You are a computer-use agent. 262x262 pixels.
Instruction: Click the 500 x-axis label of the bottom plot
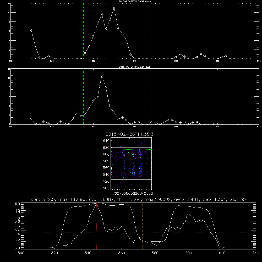pos(21,253)
